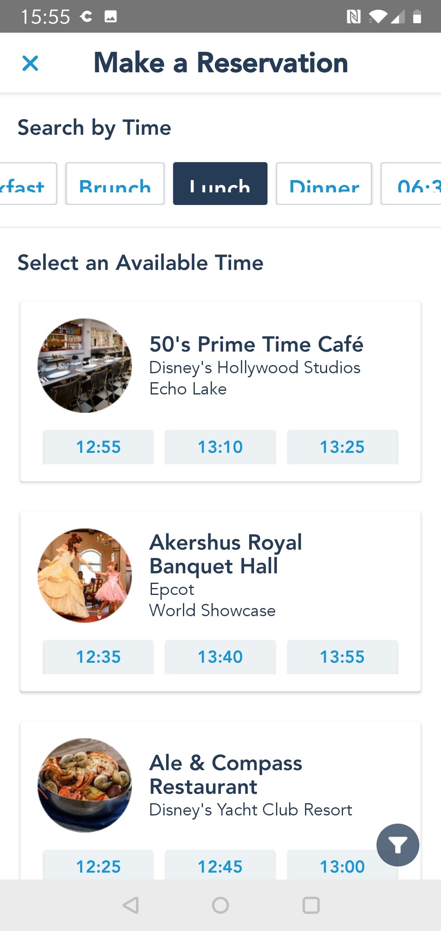The height and width of the screenshot is (931, 441).
Task: Open Ale & Compass Restaurant details
Action: [x=225, y=775]
